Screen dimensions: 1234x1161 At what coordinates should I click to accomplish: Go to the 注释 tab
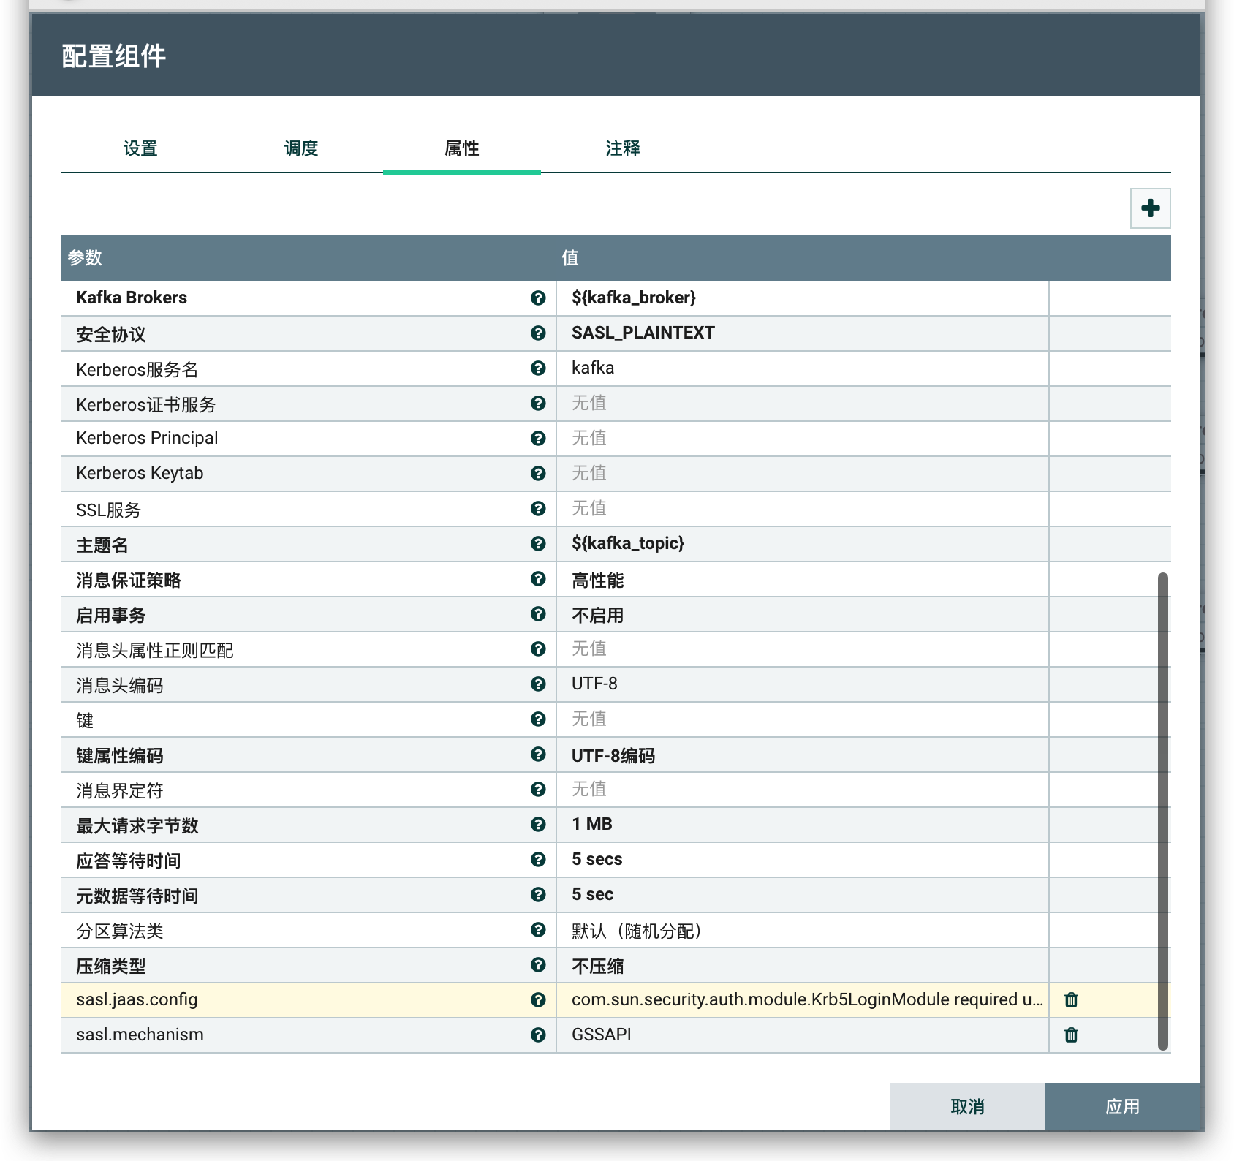(623, 148)
